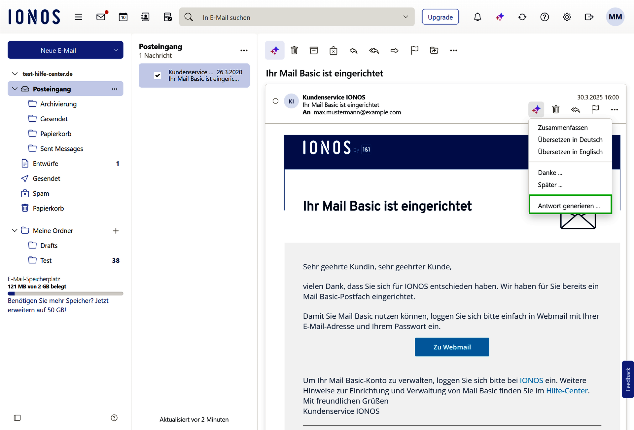Open the help question mark in header
Screen dimensions: 634x430
point(545,17)
